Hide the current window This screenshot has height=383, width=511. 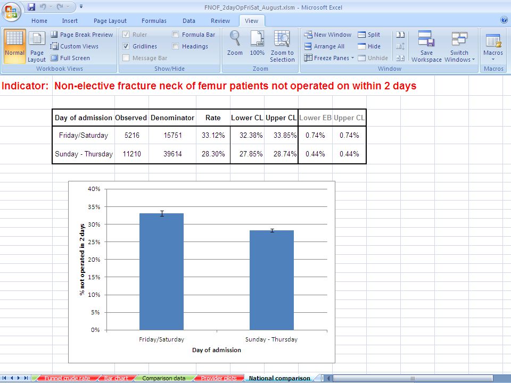pyautogui.click(x=369, y=46)
